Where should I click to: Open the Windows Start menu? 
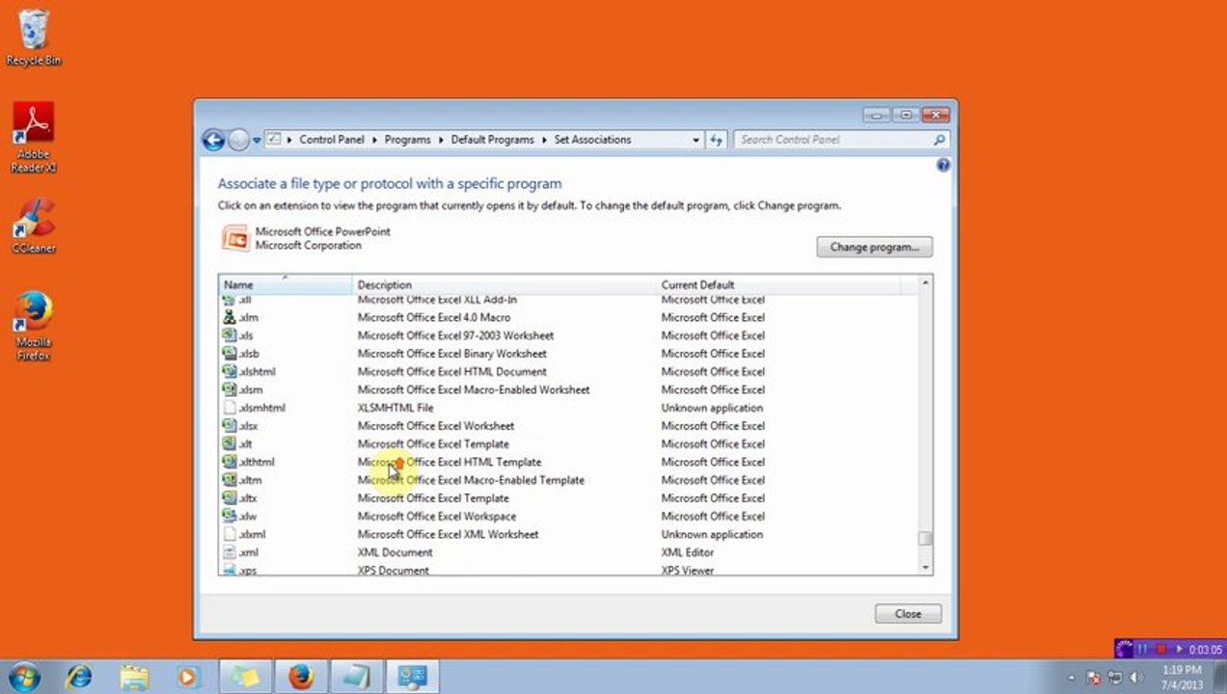(24, 677)
